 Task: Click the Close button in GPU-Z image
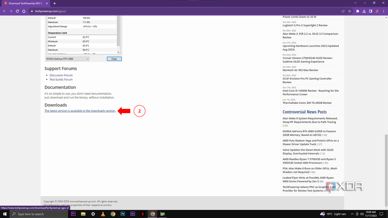(x=114, y=59)
